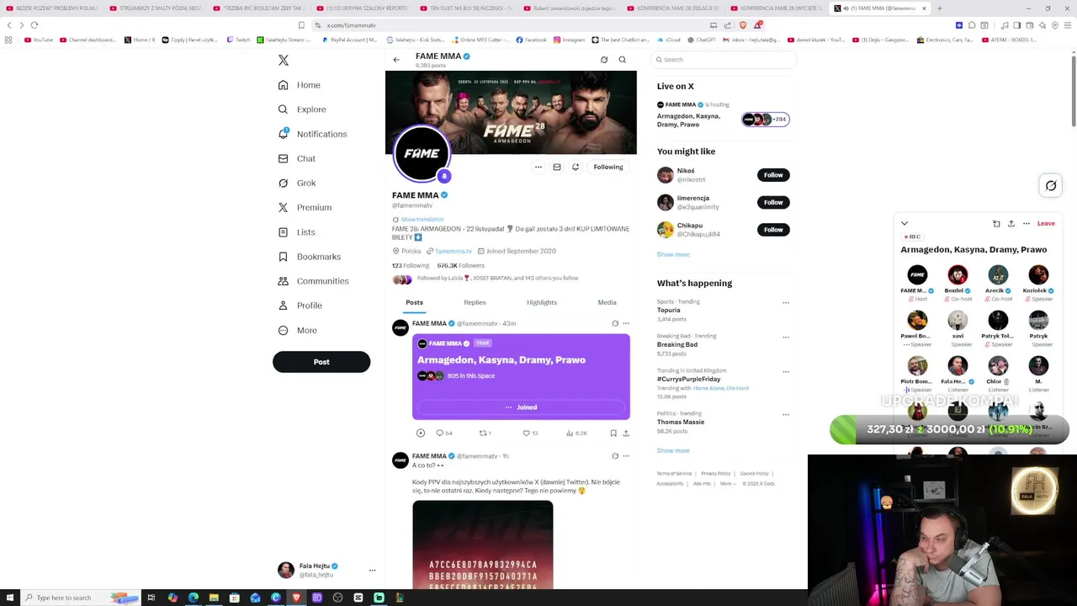Open the X logo home icon

pyautogui.click(x=284, y=61)
